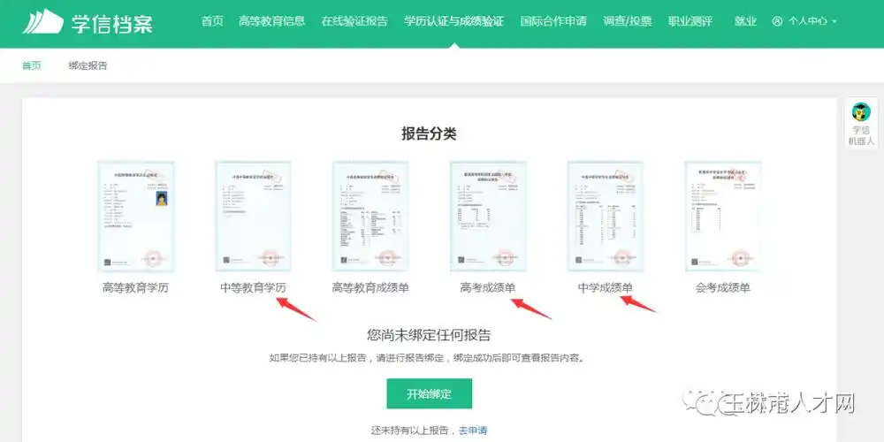Click the 首页 breadcrumb link
The image size is (884, 442).
(32, 65)
